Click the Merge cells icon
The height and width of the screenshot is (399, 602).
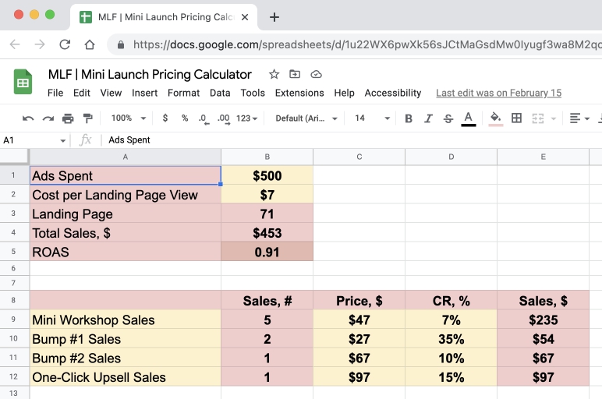pos(538,118)
